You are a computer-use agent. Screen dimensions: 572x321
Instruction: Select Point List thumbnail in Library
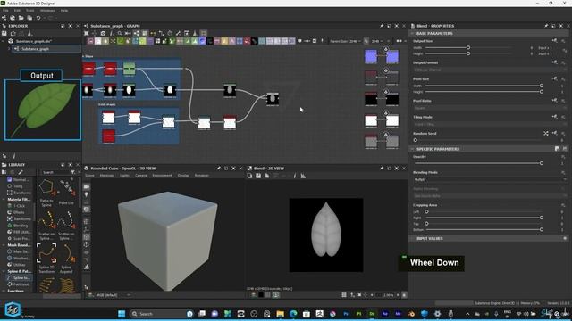tap(66, 193)
